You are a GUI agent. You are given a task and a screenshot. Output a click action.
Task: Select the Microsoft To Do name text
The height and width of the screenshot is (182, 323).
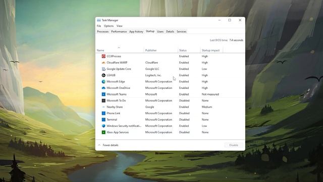pos(116,101)
